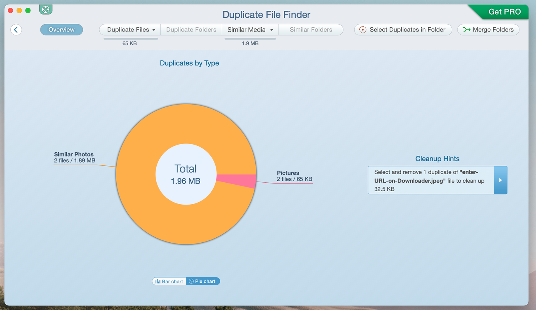This screenshot has width=536, height=310.
Task: Expand the Duplicate Files dropdown arrow
Action: pos(154,30)
